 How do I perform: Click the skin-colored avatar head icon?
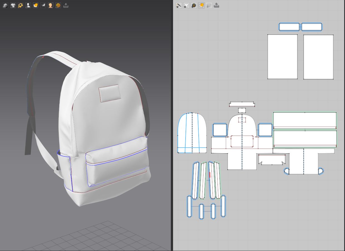click(50, 5)
